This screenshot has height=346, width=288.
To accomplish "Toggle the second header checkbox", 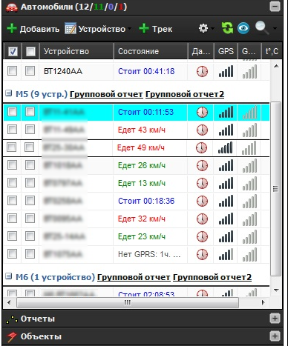I will [x=30, y=52].
